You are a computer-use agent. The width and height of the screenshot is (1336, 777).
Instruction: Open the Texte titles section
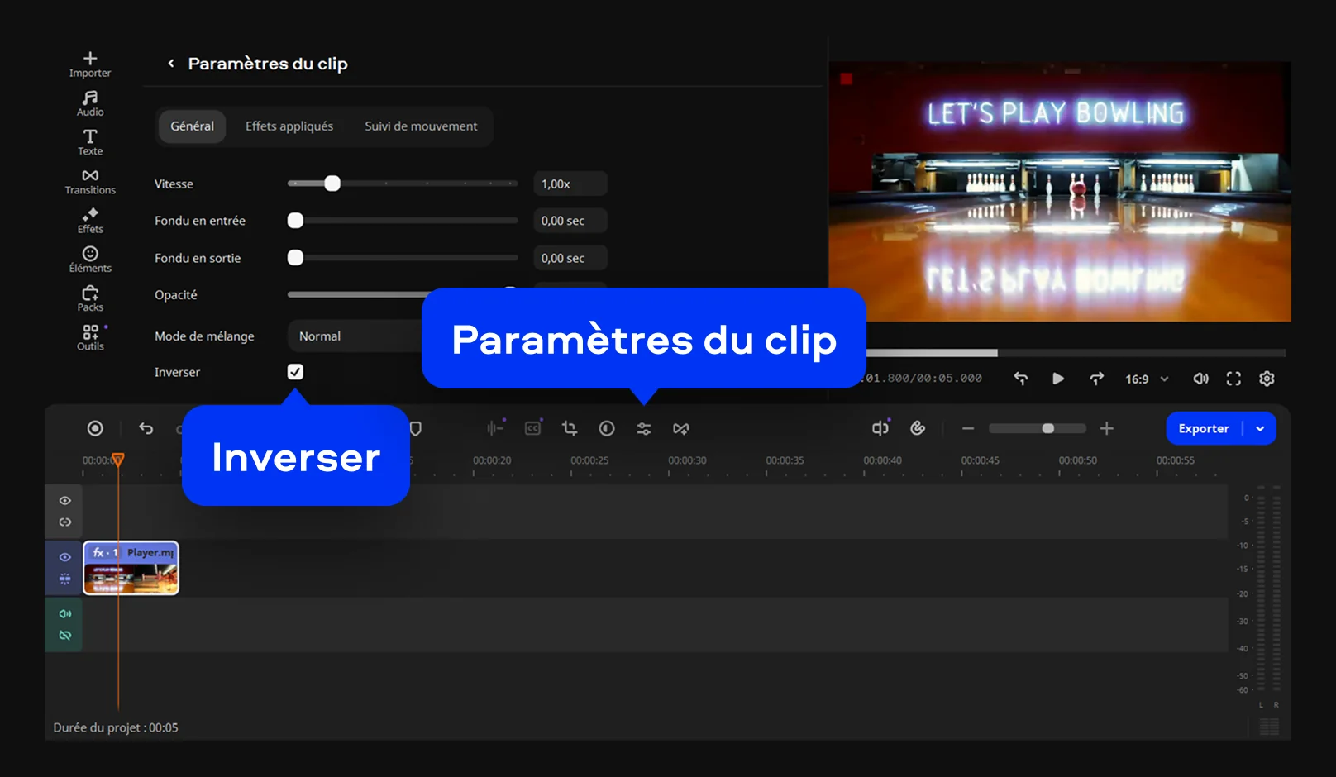pyautogui.click(x=90, y=142)
